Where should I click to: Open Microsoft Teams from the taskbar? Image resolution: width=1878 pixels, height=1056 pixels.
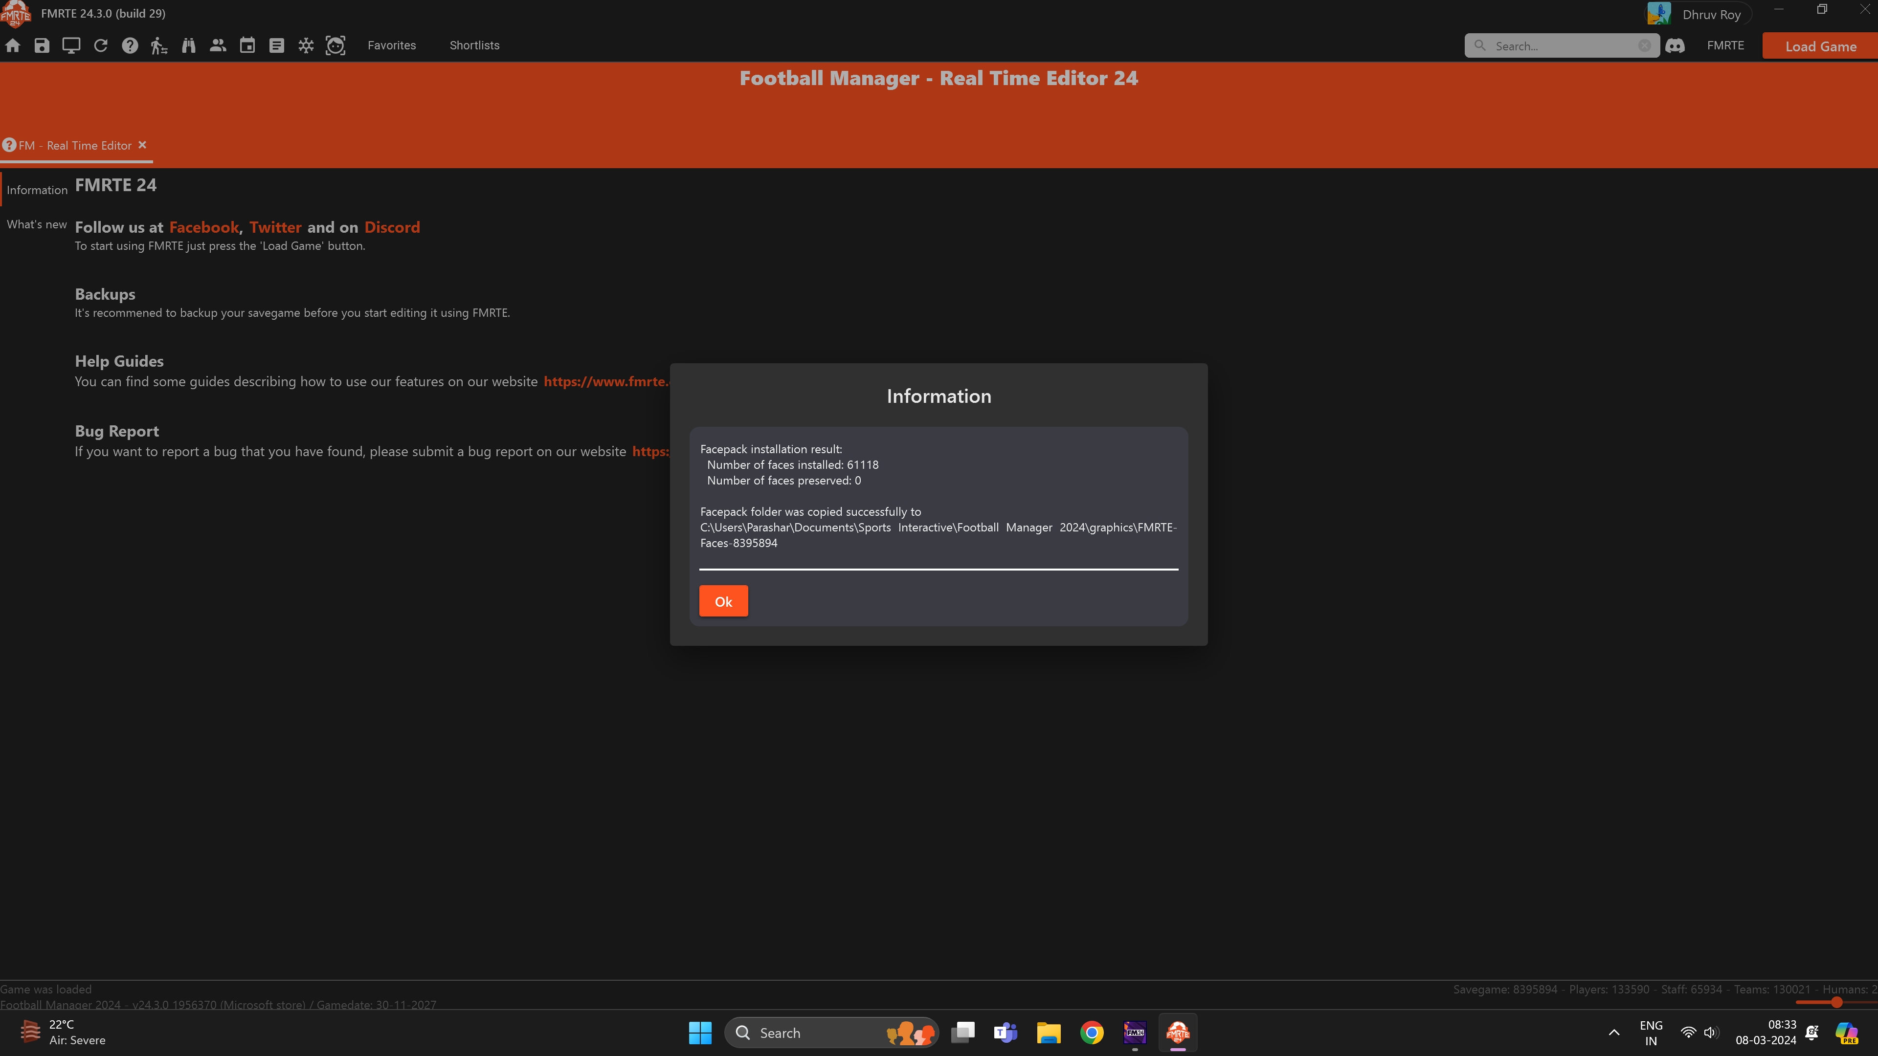[x=1006, y=1033]
